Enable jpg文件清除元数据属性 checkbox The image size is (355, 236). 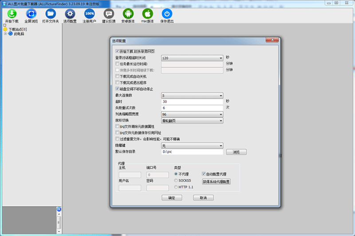click(x=117, y=126)
